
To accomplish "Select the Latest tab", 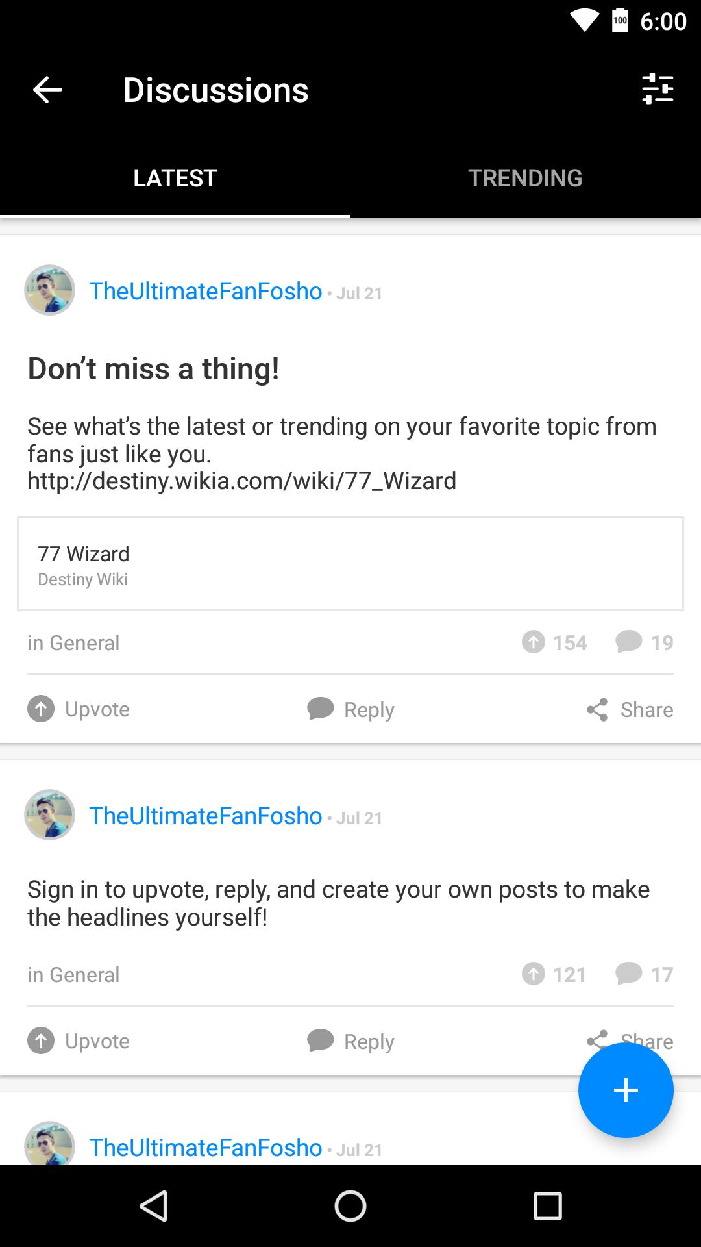I will point(175,178).
